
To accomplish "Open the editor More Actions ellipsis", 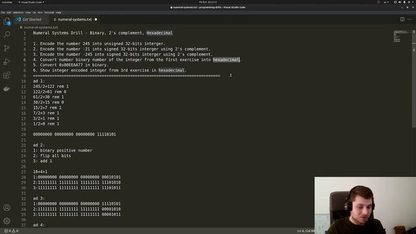I will (409, 19).
